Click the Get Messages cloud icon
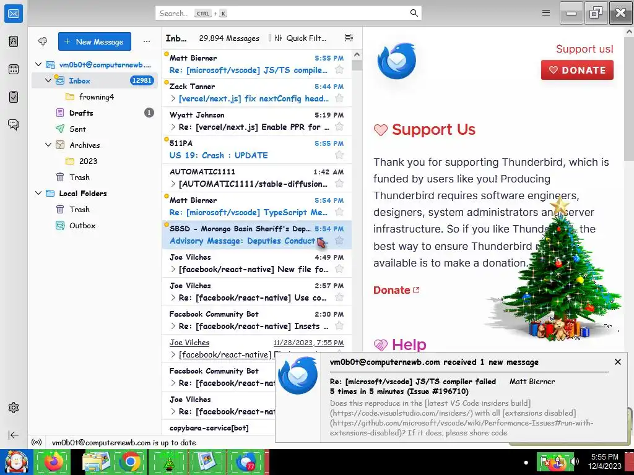The image size is (634, 475). (x=43, y=41)
